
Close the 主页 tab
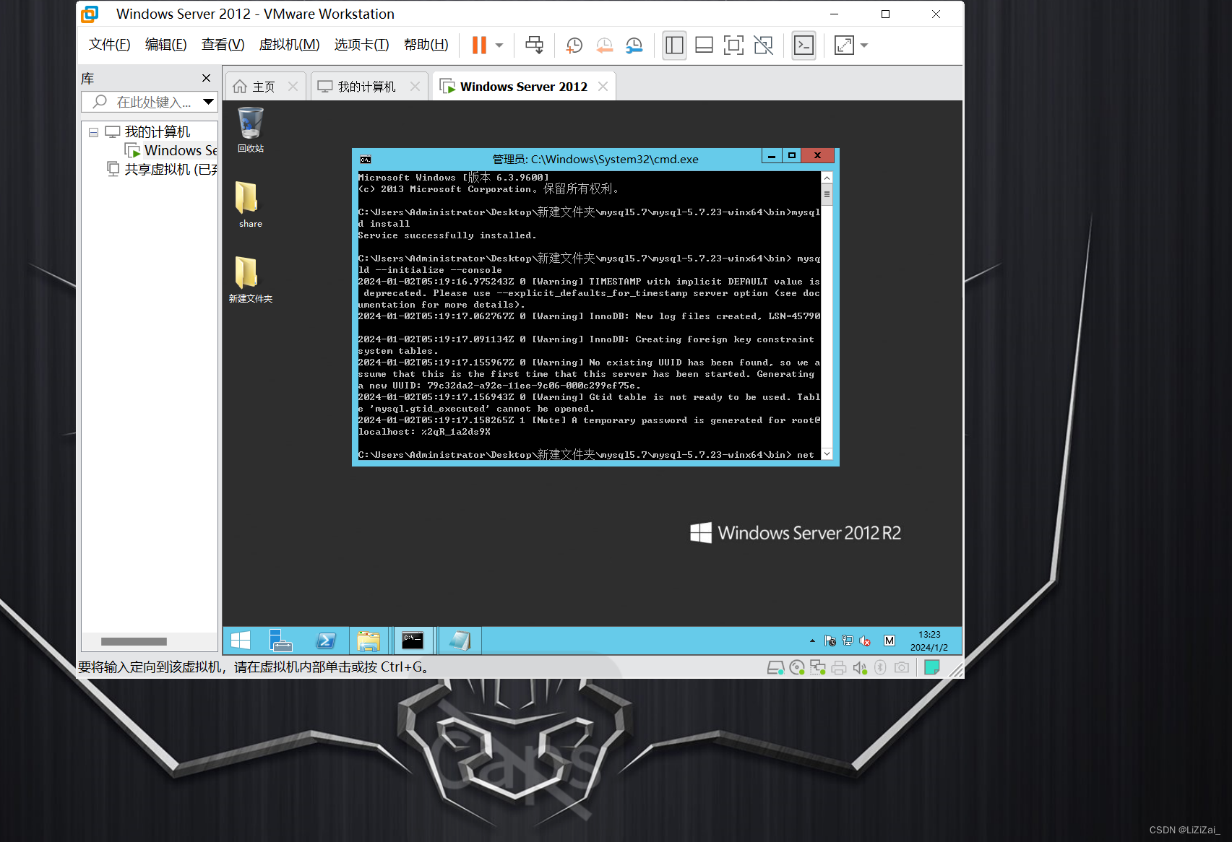click(293, 87)
